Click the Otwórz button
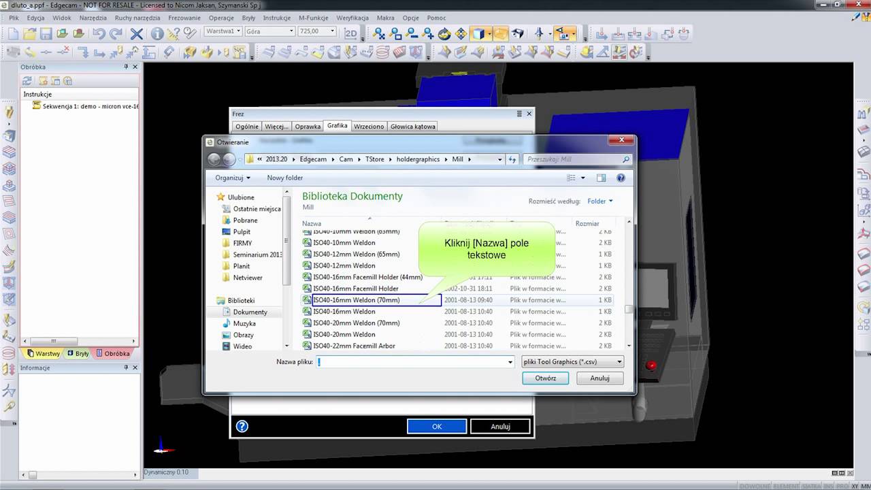Viewport: 871px width, 490px height. click(546, 378)
